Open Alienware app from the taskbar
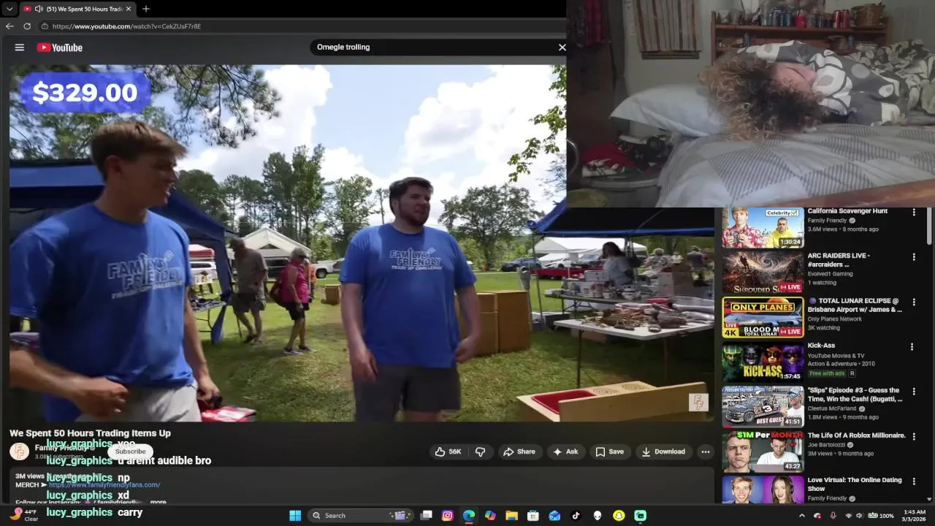The width and height of the screenshot is (935, 526). point(598,516)
